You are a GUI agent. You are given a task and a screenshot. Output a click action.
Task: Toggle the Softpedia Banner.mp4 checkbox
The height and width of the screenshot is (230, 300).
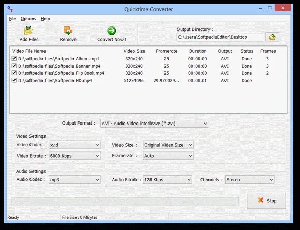point(14,66)
